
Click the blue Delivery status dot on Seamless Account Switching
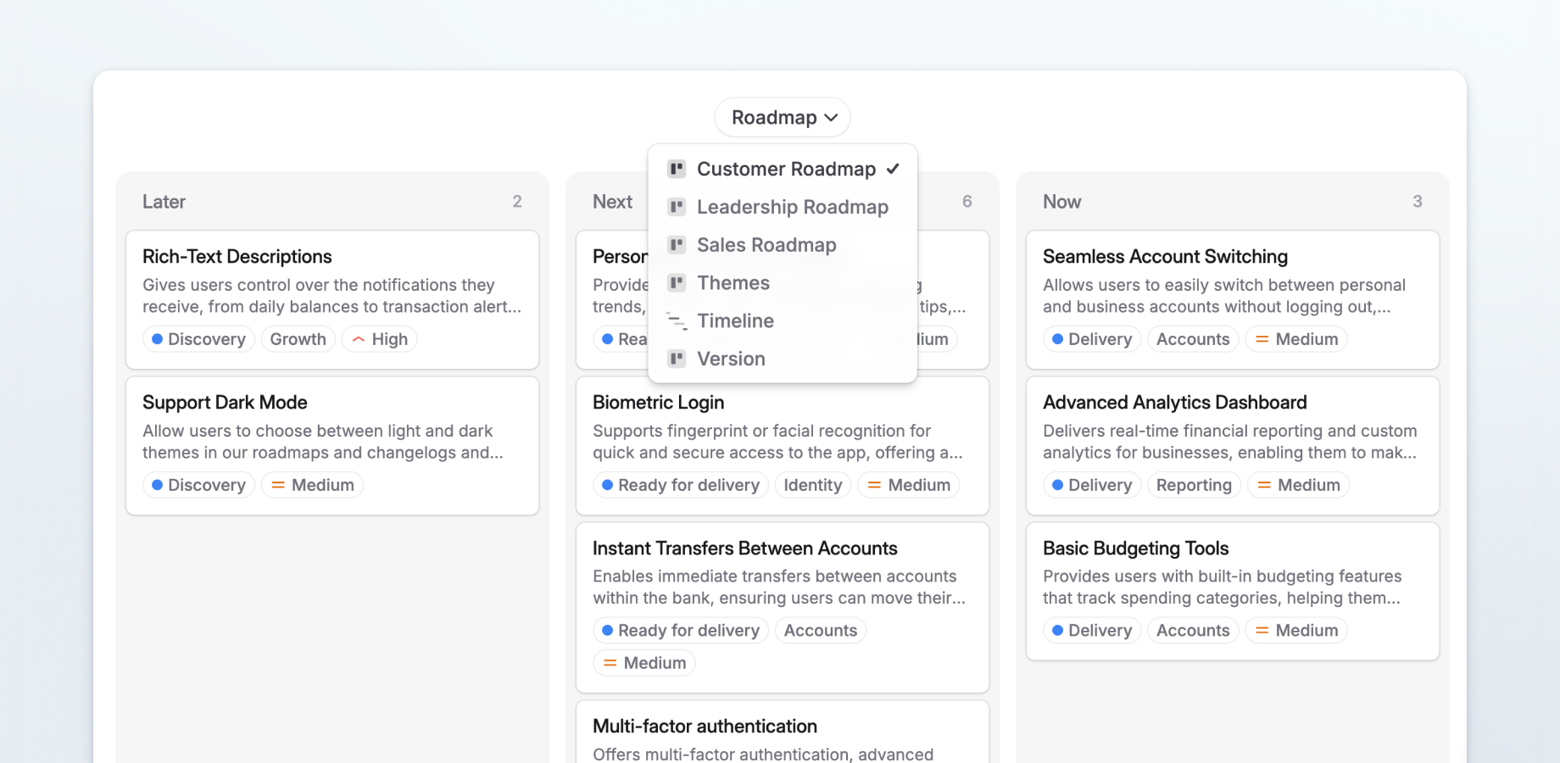(x=1057, y=338)
